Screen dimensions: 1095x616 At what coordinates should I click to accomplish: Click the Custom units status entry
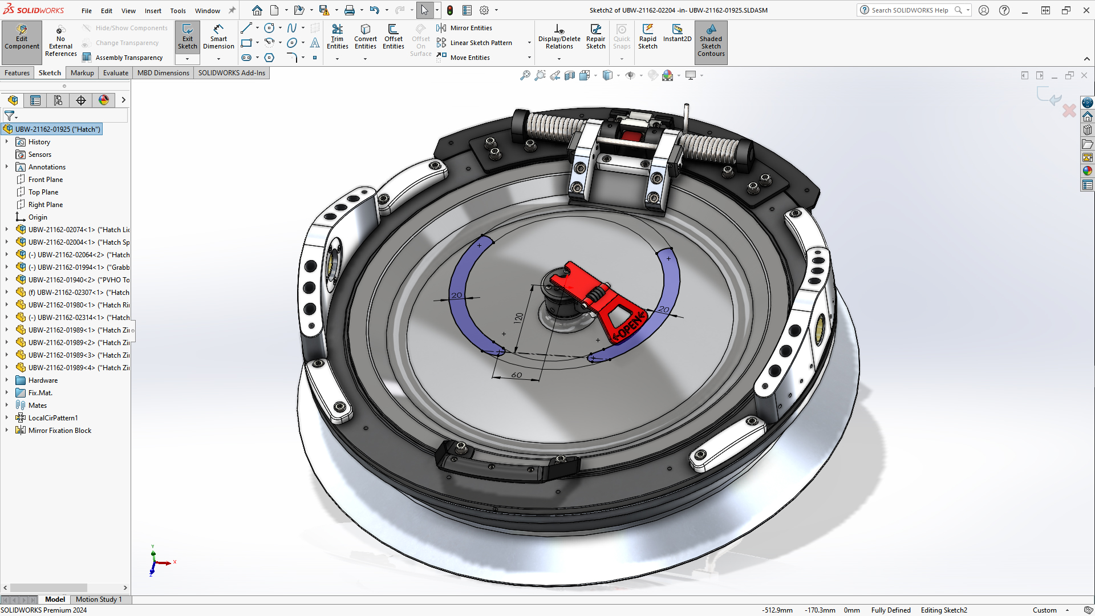coord(1044,610)
